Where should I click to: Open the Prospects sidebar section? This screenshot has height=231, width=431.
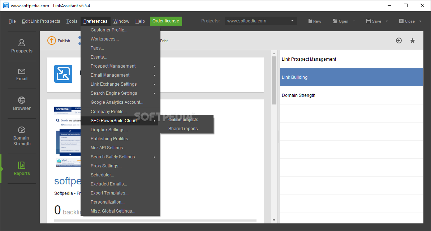[22, 46]
